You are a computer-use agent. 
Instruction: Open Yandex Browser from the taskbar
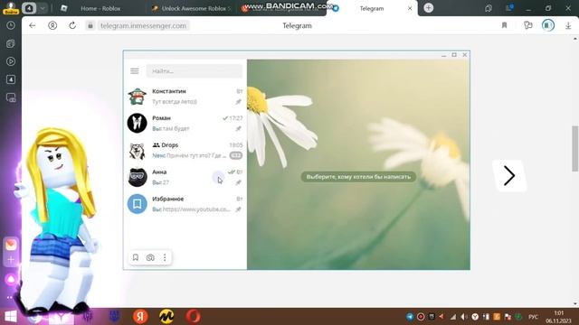pos(140,317)
